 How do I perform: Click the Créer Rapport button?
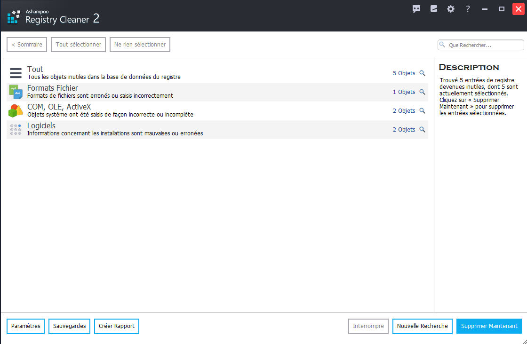(x=117, y=326)
